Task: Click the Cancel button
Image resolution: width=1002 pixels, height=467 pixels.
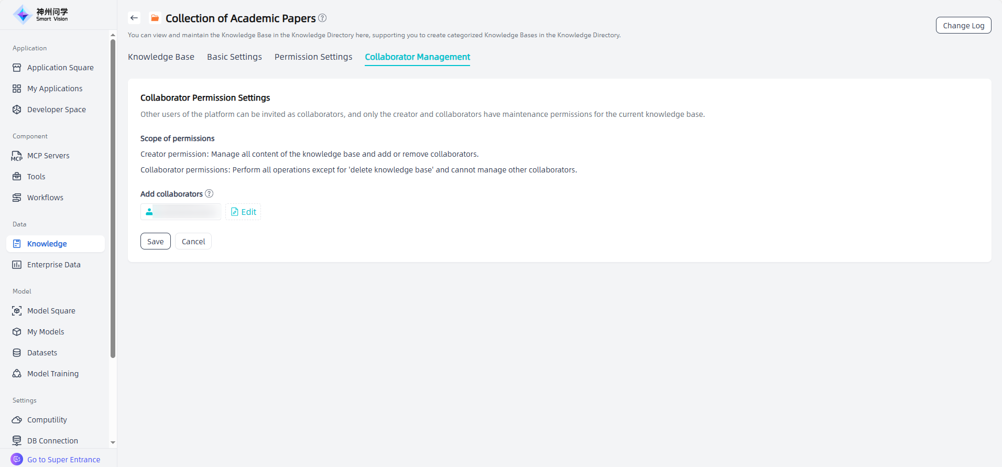Action: [x=193, y=242]
